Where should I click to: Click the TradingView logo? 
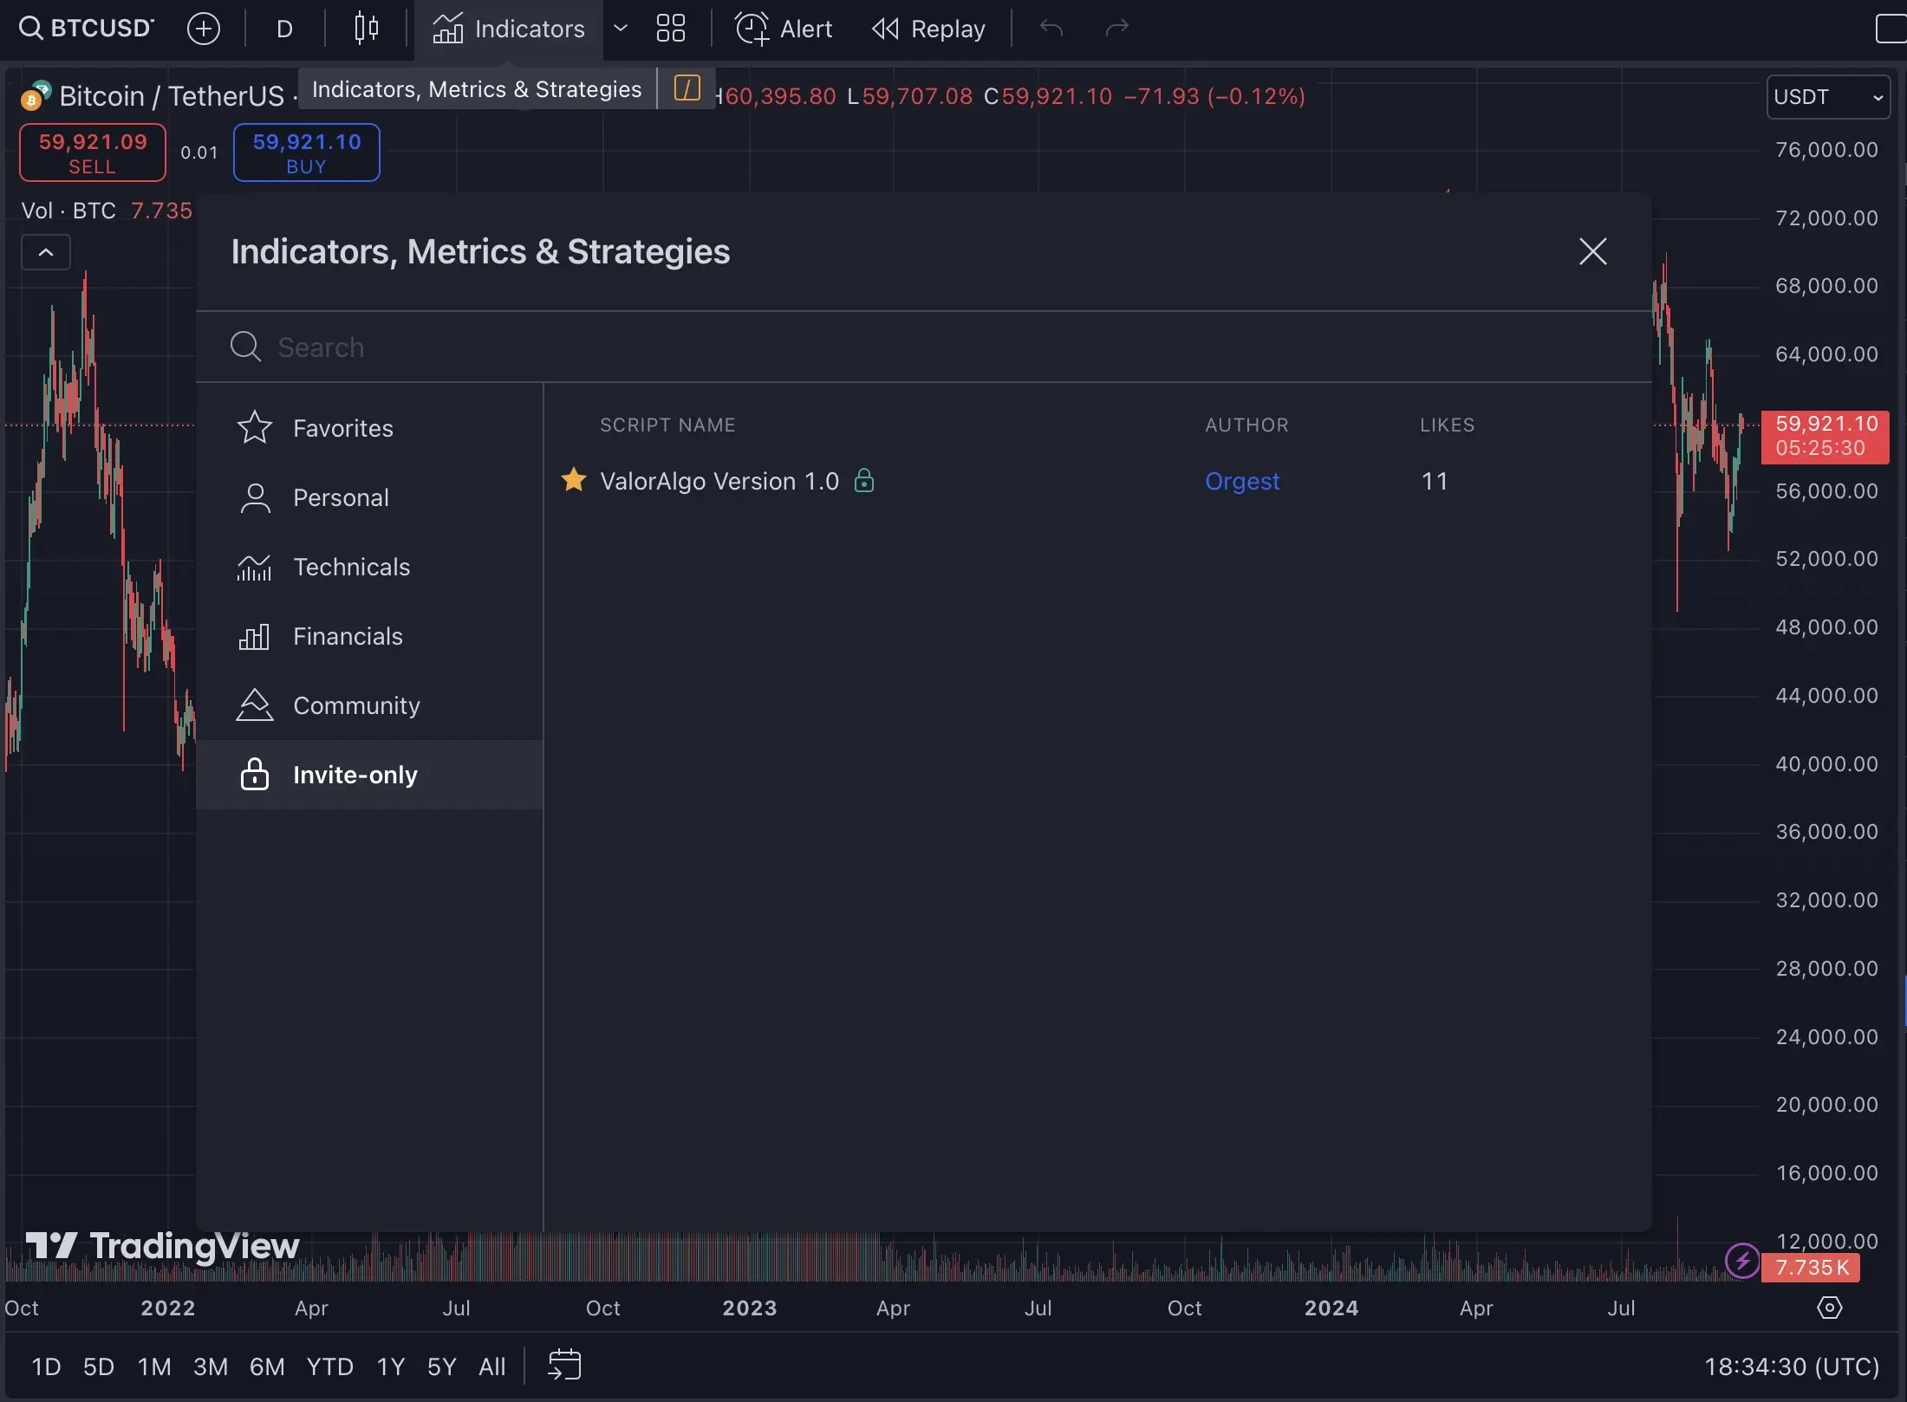click(162, 1246)
